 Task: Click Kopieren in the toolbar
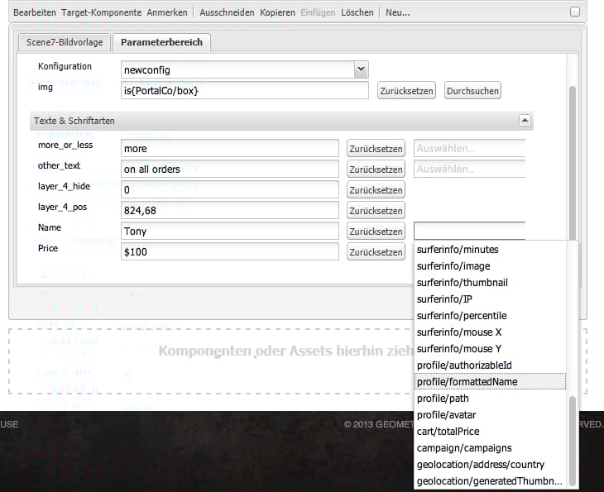(x=277, y=12)
